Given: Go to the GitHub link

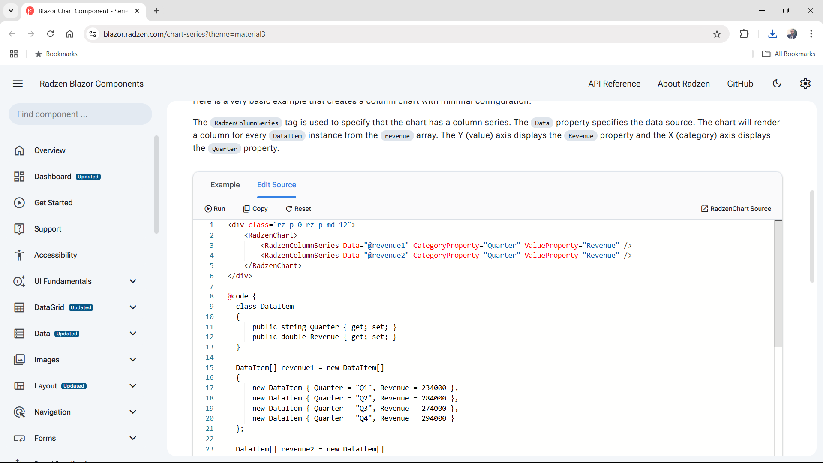Looking at the screenshot, I should click(x=740, y=84).
